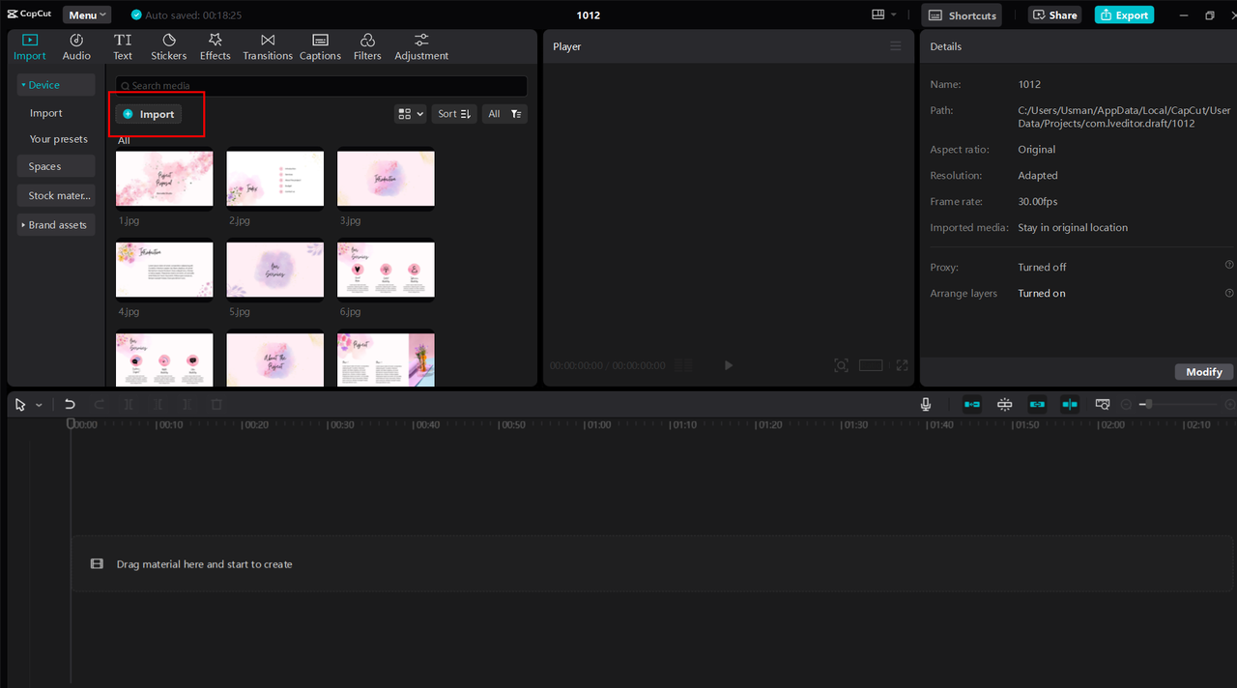Toggle auto snapping in timeline
Viewport: 1237px width, 688px height.
click(1005, 405)
